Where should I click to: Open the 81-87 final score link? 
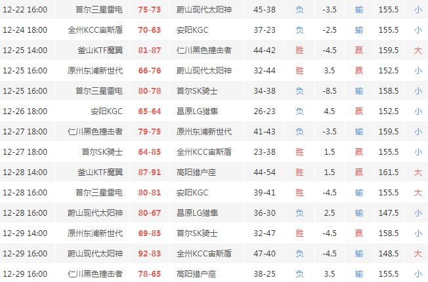149,50
